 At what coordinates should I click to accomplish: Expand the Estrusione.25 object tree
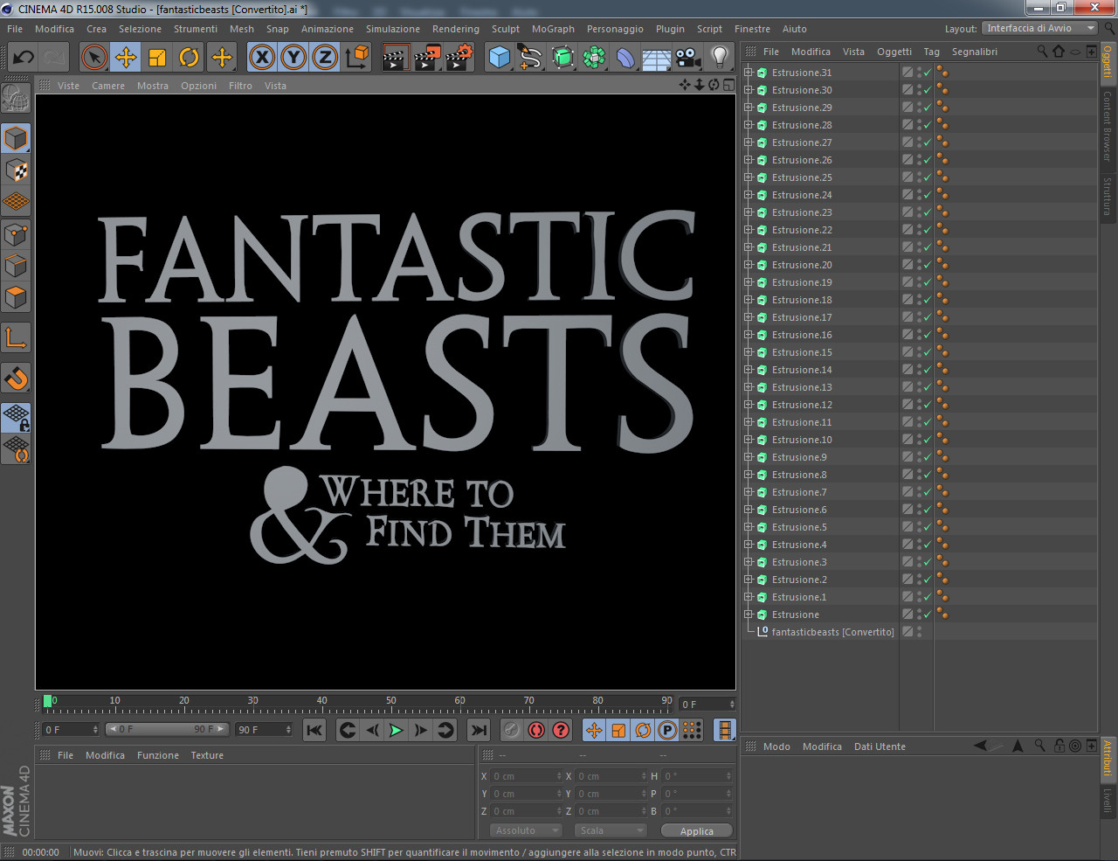(x=749, y=177)
